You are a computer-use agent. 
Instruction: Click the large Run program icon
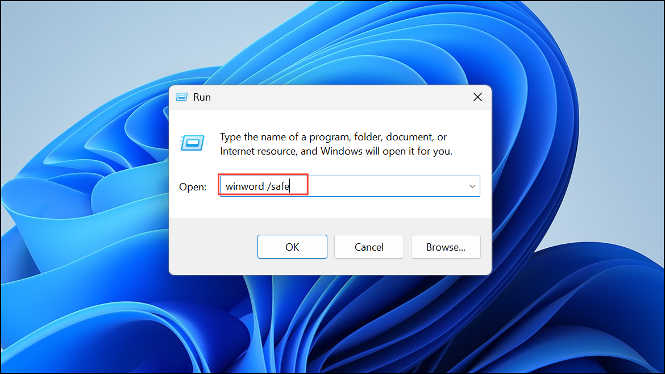click(192, 143)
